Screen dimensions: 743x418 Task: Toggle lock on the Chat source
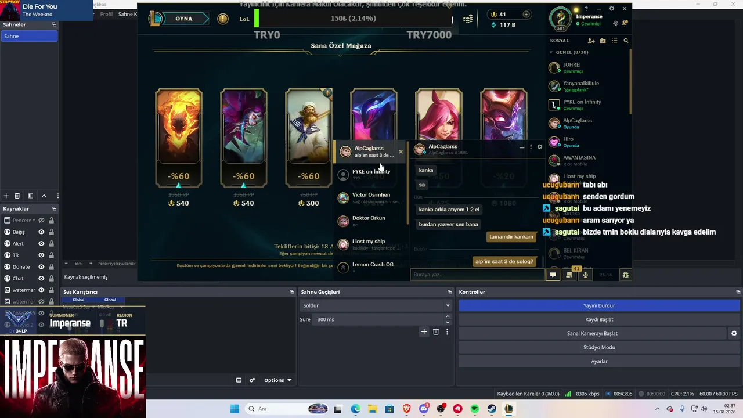(51, 279)
